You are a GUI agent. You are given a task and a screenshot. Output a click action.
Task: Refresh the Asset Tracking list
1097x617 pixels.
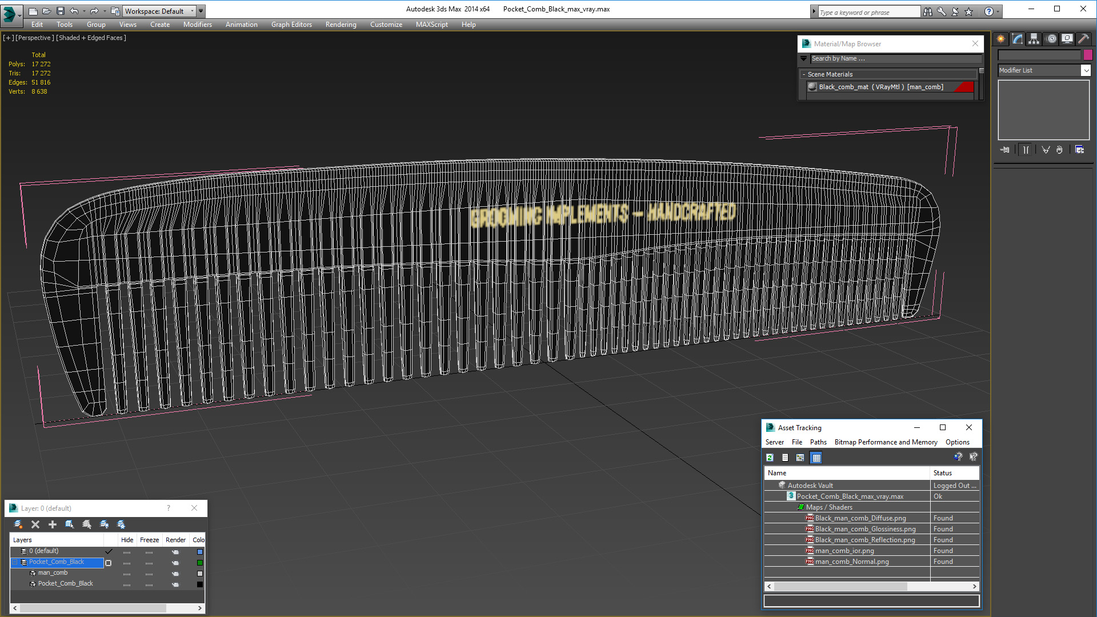coord(770,458)
